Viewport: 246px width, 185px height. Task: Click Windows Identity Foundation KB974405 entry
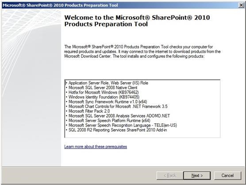point(104,97)
